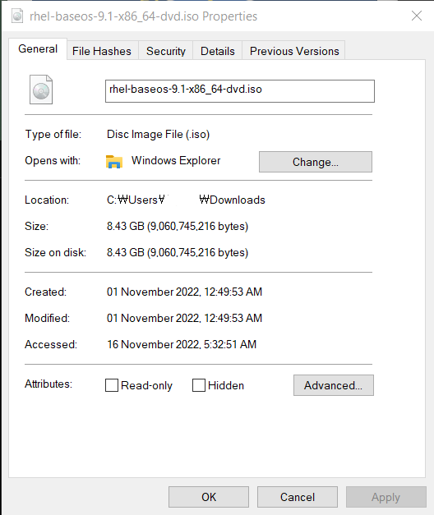Click the Windows Explorer folder icon
Viewport: 434px width, 515px height.
(114, 162)
